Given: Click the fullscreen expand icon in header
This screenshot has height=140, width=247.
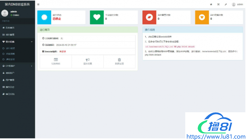Looking at the screenshot, I should click(219, 4).
